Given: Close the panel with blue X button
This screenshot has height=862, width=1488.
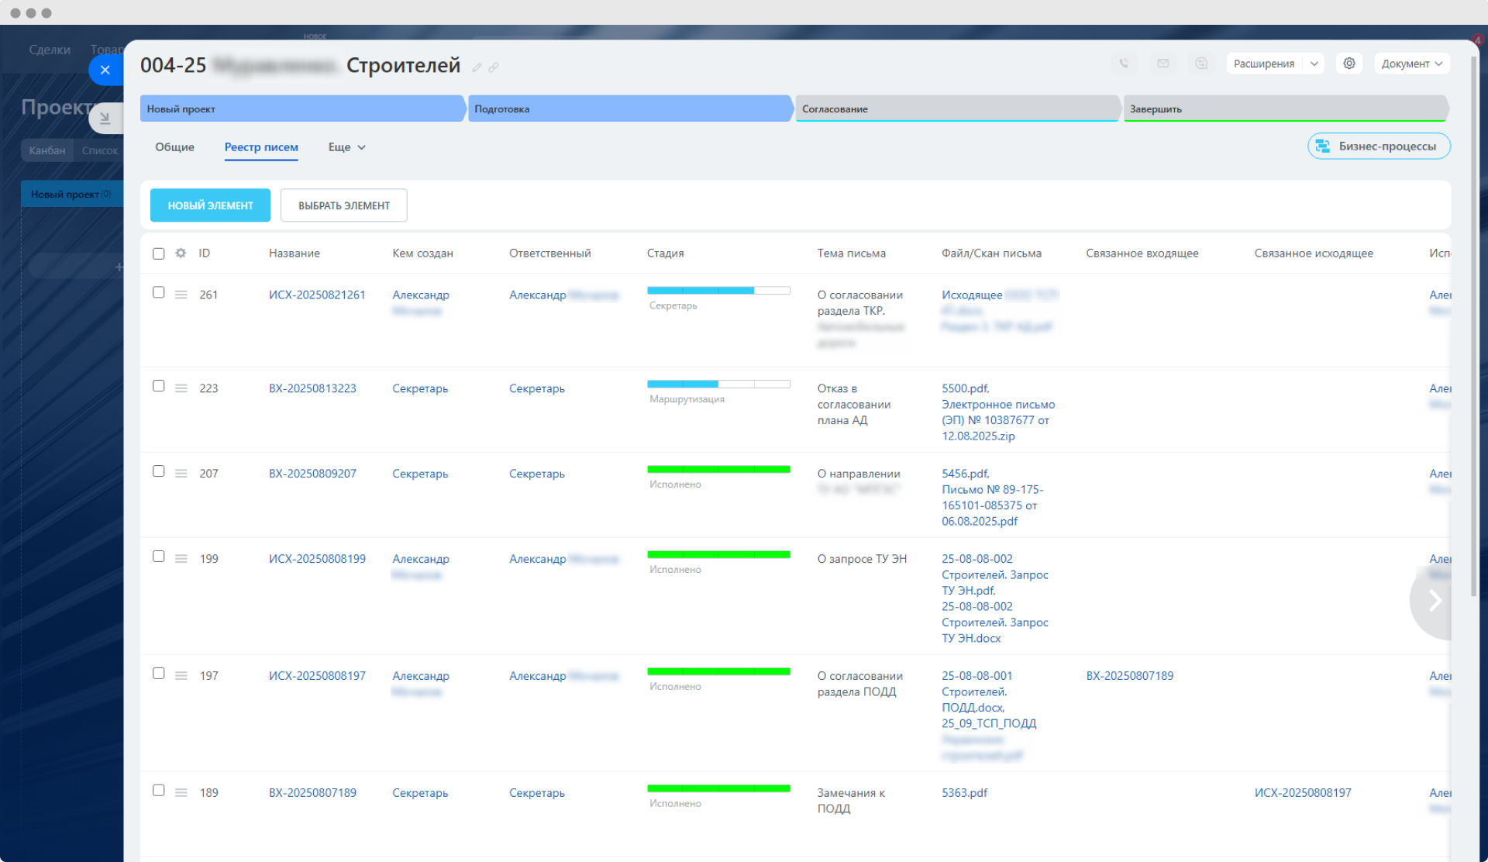Looking at the screenshot, I should coord(105,70).
